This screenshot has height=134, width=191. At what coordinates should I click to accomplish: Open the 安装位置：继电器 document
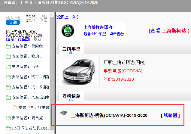click(x=34, y=108)
